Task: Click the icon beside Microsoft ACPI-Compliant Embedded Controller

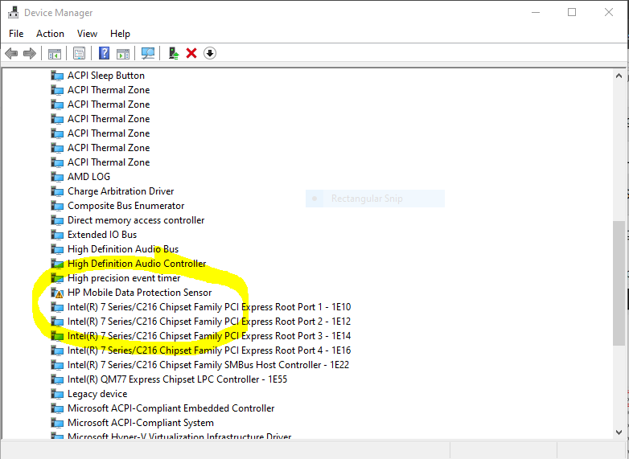Action: (57, 408)
